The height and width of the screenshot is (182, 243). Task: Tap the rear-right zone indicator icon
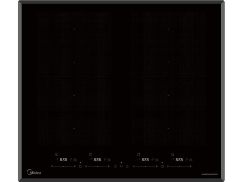pyautogui.click(x=139, y=154)
